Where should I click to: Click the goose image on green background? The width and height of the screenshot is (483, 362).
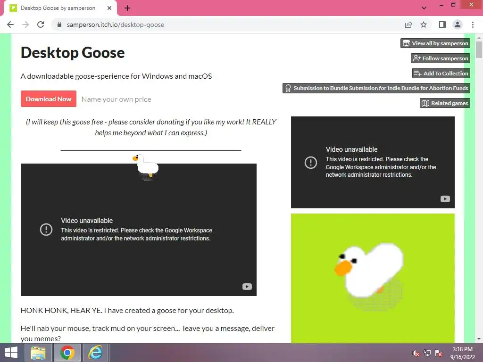pyautogui.click(x=373, y=278)
